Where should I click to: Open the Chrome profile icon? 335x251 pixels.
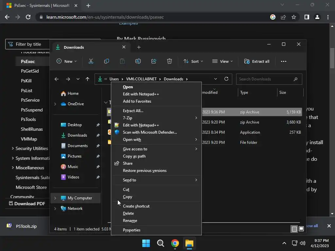tap(317, 17)
